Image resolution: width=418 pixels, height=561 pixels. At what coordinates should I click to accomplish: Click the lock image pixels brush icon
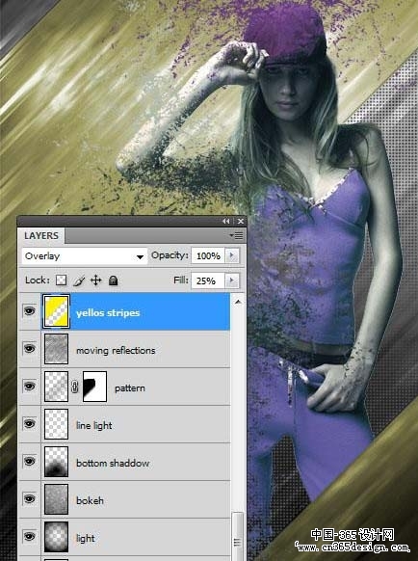pyautogui.click(x=79, y=280)
